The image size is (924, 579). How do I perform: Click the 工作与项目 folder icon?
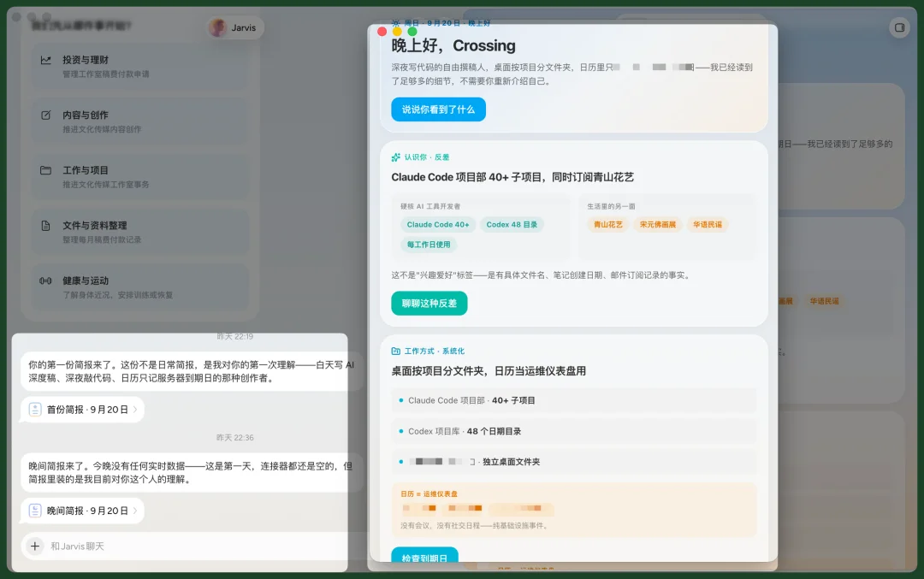pyautogui.click(x=46, y=170)
